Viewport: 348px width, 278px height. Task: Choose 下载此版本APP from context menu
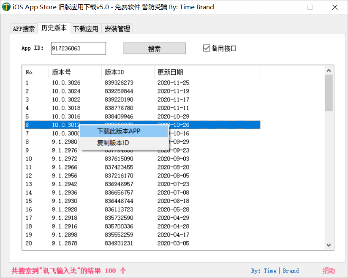click(x=119, y=131)
